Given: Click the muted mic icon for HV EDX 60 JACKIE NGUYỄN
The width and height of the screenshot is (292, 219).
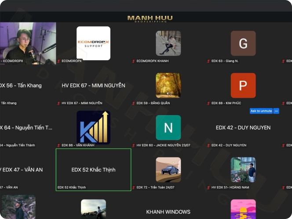Looking at the screenshot, I should click(134, 146).
